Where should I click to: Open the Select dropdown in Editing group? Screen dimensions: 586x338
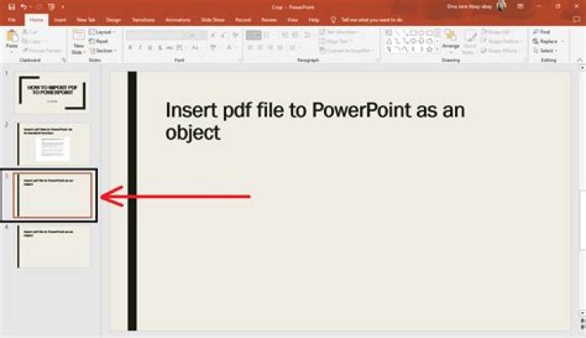pyautogui.click(x=545, y=50)
